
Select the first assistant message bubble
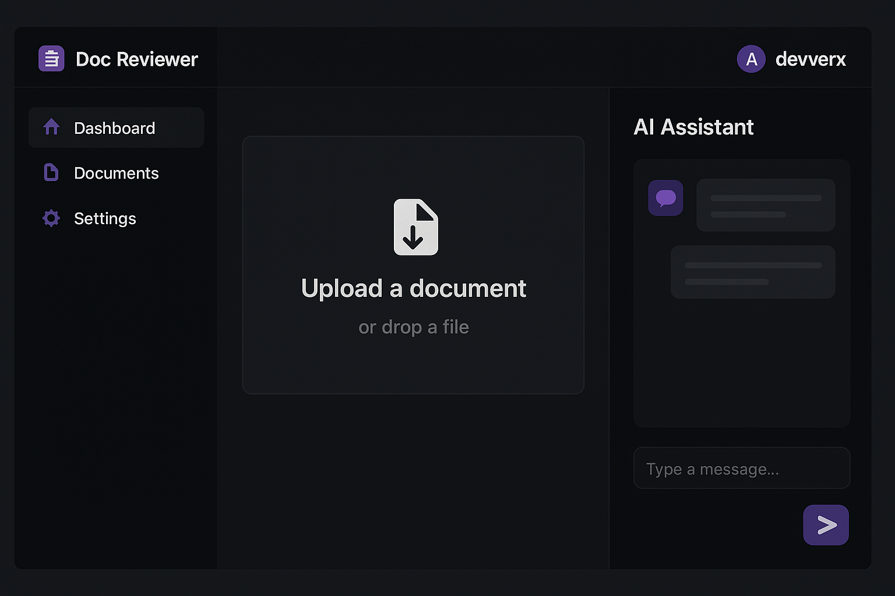coord(766,205)
